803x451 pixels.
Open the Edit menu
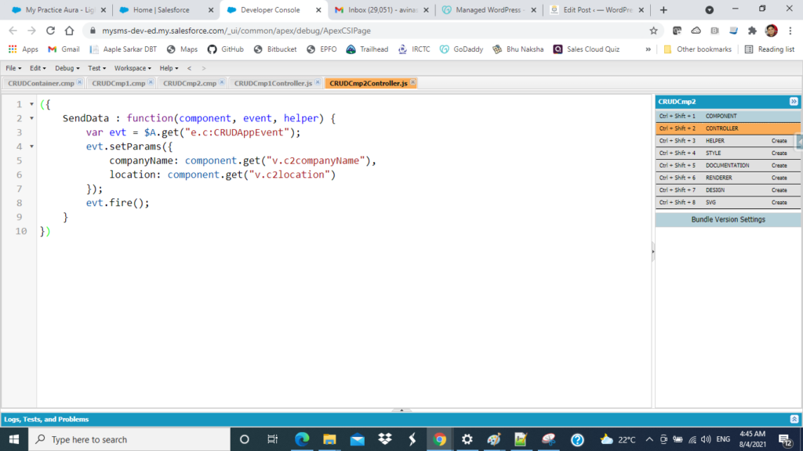coord(38,68)
